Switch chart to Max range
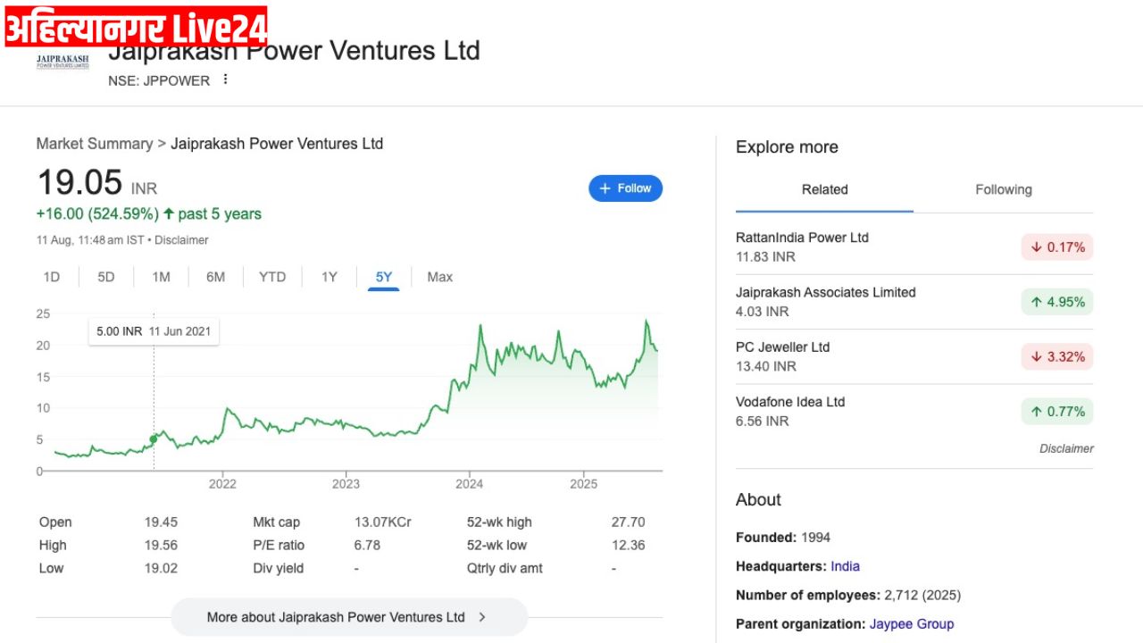1143x643 pixels. tap(439, 277)
